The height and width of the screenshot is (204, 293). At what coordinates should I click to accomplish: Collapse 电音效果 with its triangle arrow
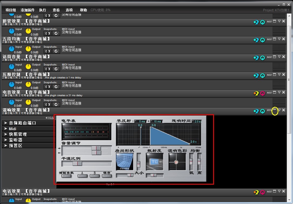[x=279, y=92]
